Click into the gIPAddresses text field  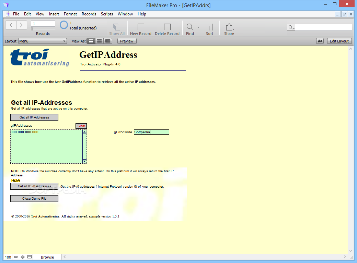coord(46,147)
